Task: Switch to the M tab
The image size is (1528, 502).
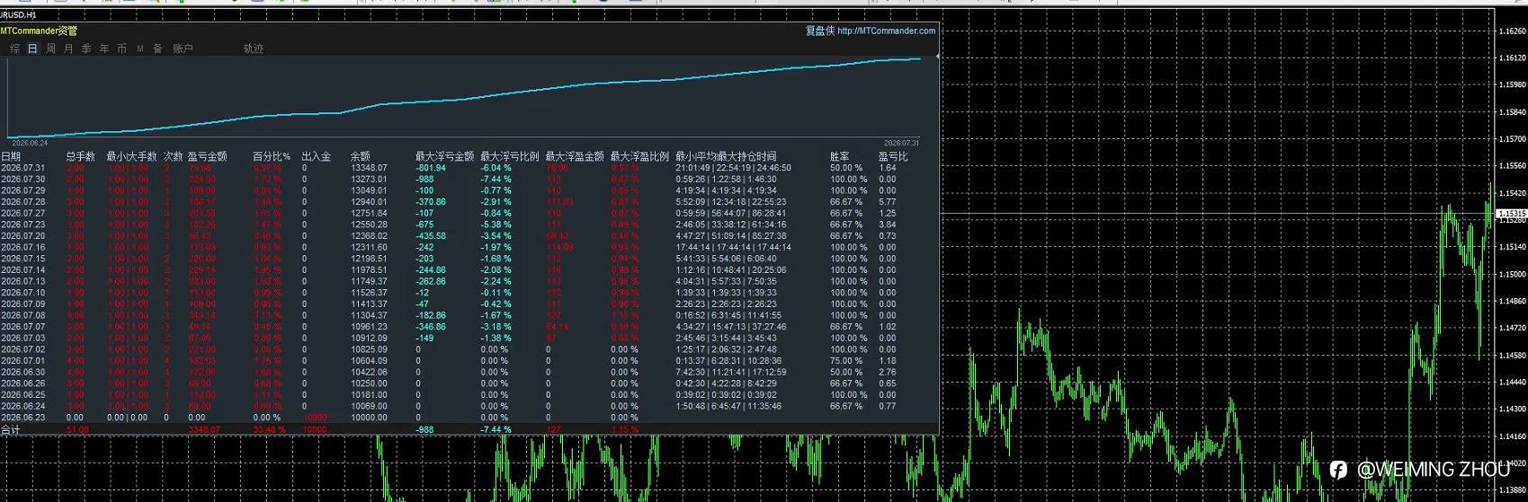Action: [140, 48]
